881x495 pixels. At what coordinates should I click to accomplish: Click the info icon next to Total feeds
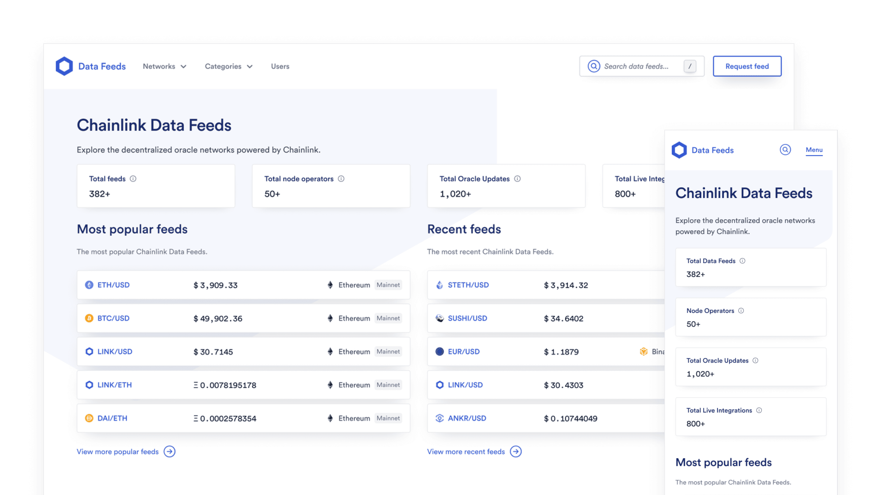point(134,178)
